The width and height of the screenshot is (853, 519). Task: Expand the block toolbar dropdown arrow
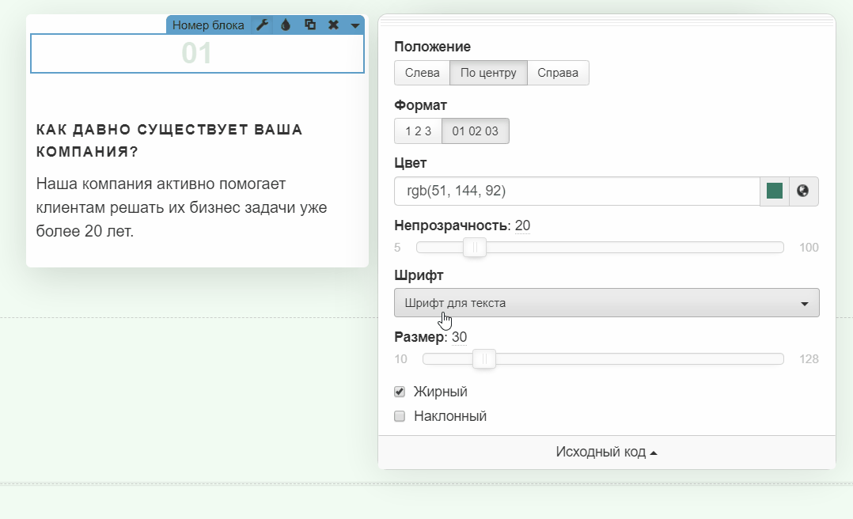tap(355, 25)
